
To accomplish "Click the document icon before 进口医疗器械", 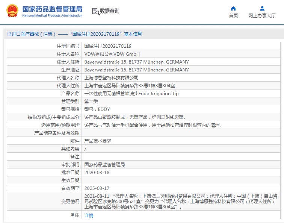I will [9, 34].
